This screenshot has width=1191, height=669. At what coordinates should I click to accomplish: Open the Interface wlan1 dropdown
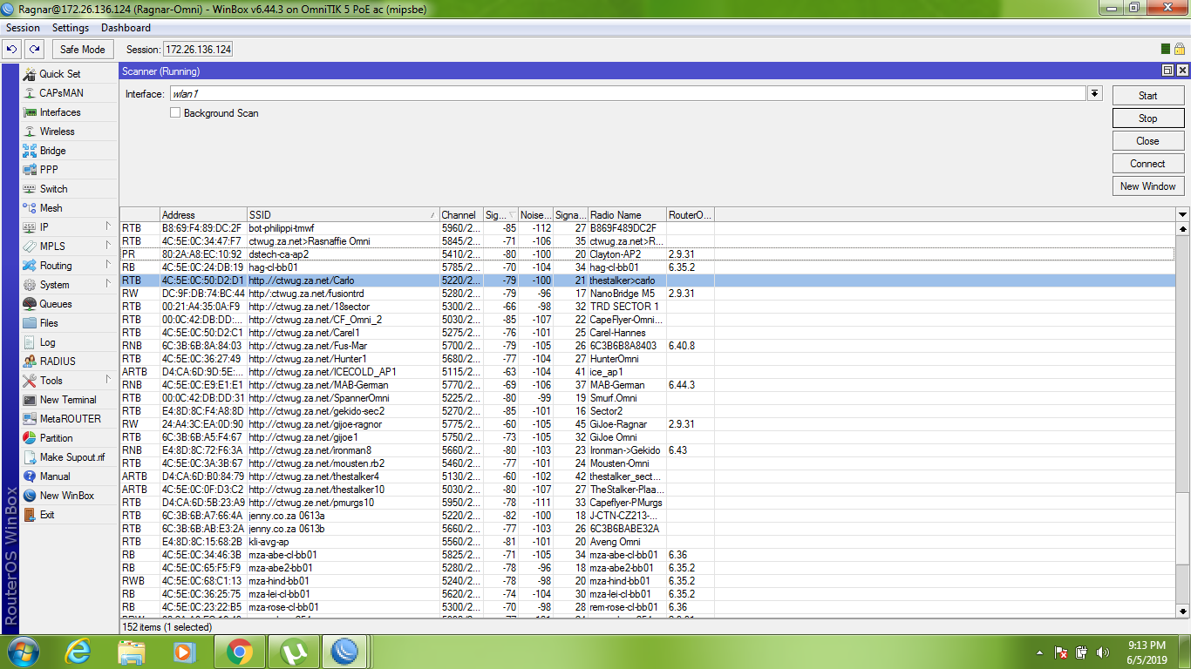[x=1095, y=94]
